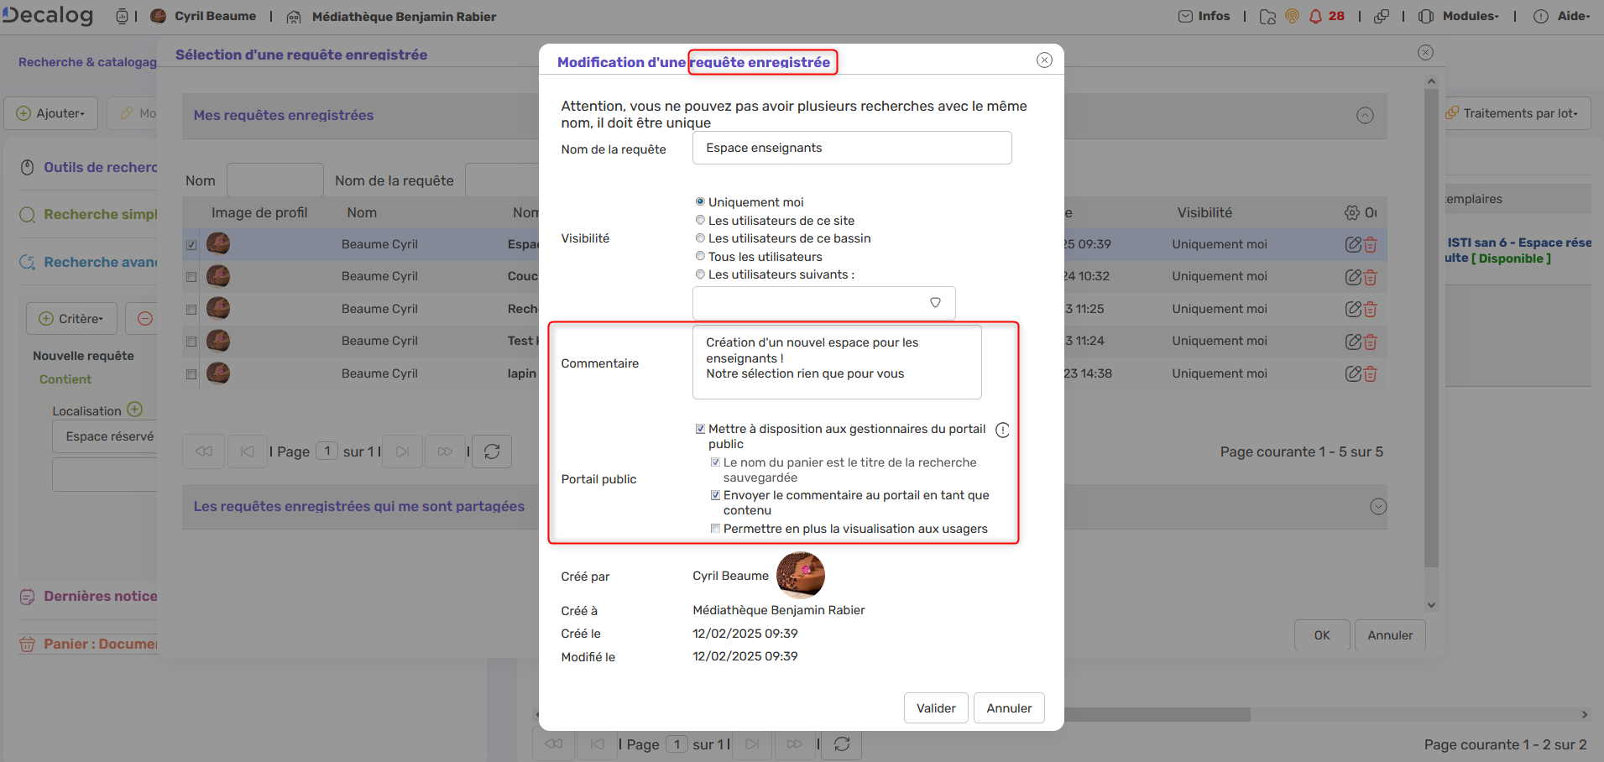This screenshot has height=762, width=1604.
Task: Click the cloud folder icon in the top bar
Action: click(1267, 16)
